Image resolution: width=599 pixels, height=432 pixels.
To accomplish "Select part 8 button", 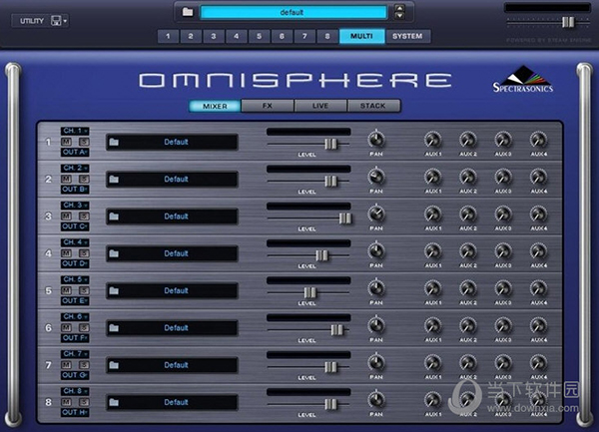I will [x=327, y=37].
